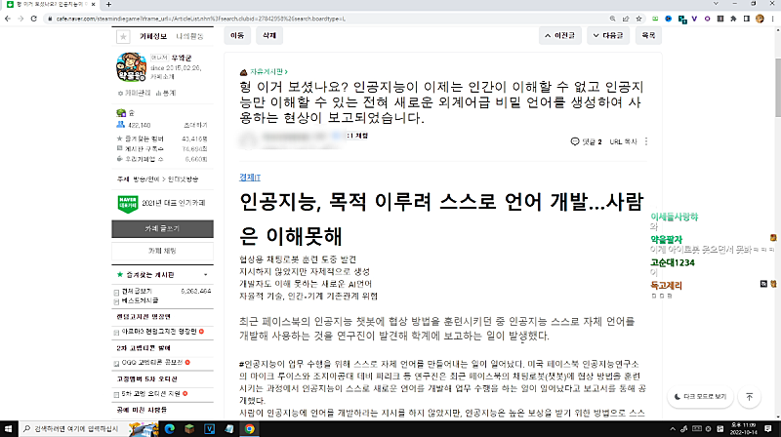Open the 5차 고멤 오디션 지원 board
This screenshot has height=437, width=781.
(x=150, y=394)
